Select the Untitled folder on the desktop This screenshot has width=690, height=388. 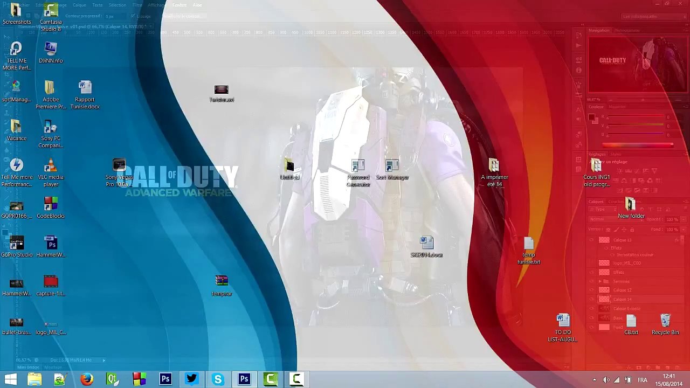(x=289, y=169)
